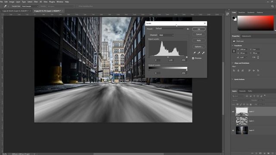This screenshot has width=276, height=155.
Task: Click the align vertical centers icon
Action: coord(254,71)
